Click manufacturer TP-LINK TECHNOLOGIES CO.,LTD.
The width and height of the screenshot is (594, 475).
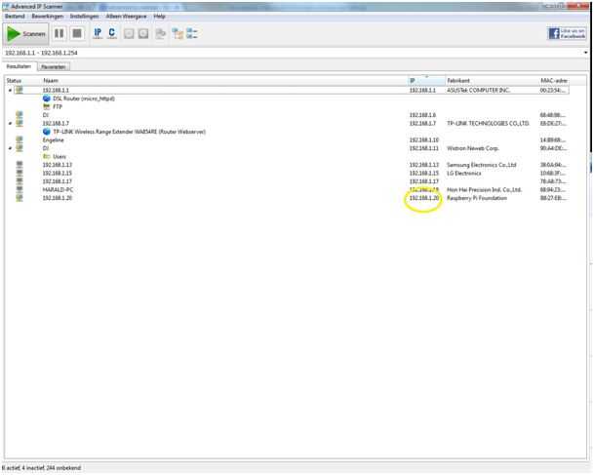click(x=488, y=124)
